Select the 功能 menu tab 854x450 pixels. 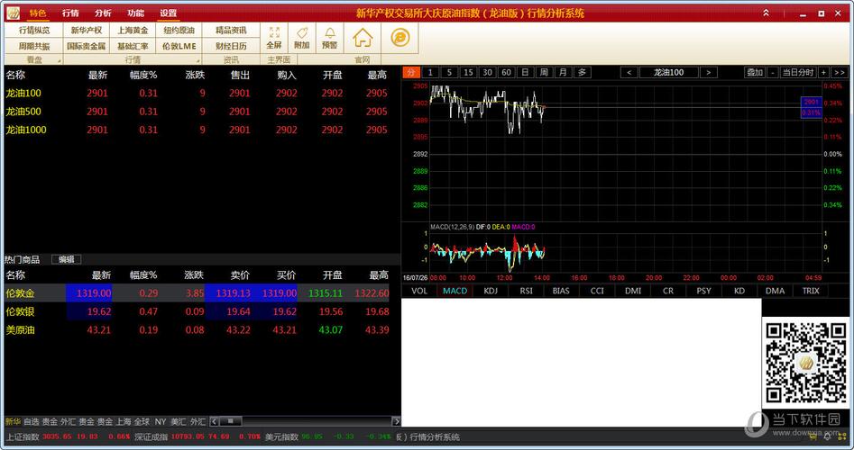coord(135,13)
